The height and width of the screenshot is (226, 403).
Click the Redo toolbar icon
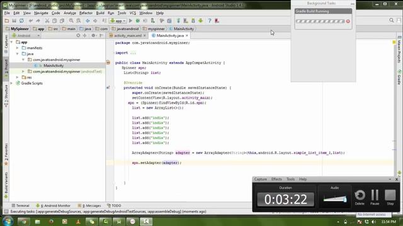38,21
